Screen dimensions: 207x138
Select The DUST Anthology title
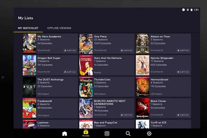[x=51, y=80]
